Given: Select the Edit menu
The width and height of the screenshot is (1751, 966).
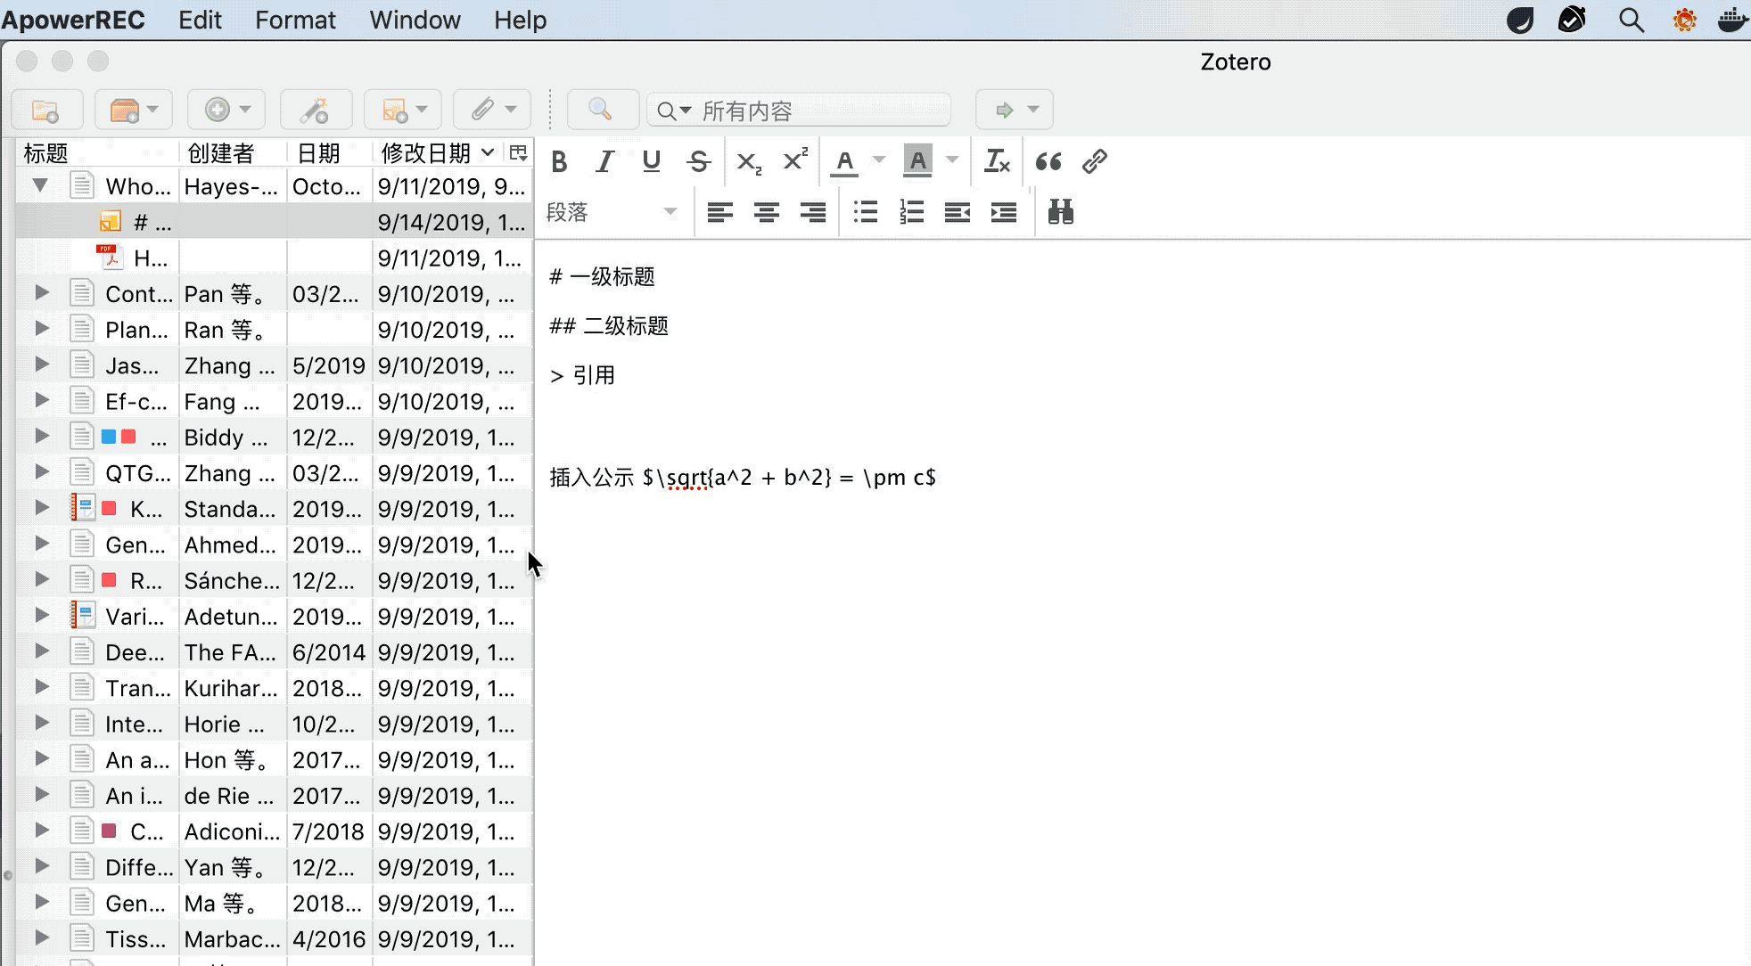Looking at the screenshot, I should point(199,20).
